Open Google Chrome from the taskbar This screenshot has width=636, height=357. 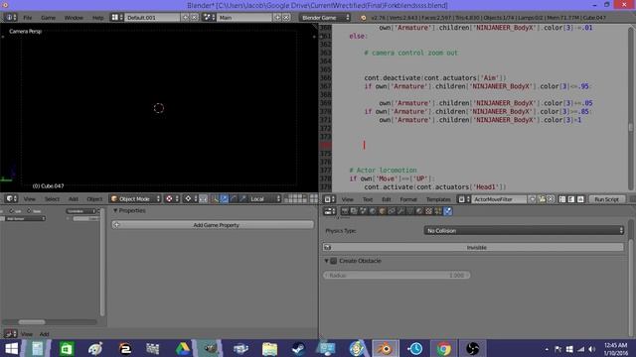[443, 348]
